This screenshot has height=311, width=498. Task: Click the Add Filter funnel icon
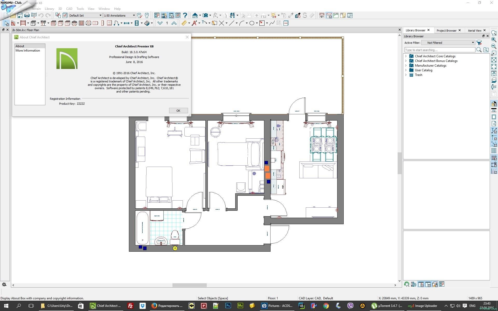(479, 43)
